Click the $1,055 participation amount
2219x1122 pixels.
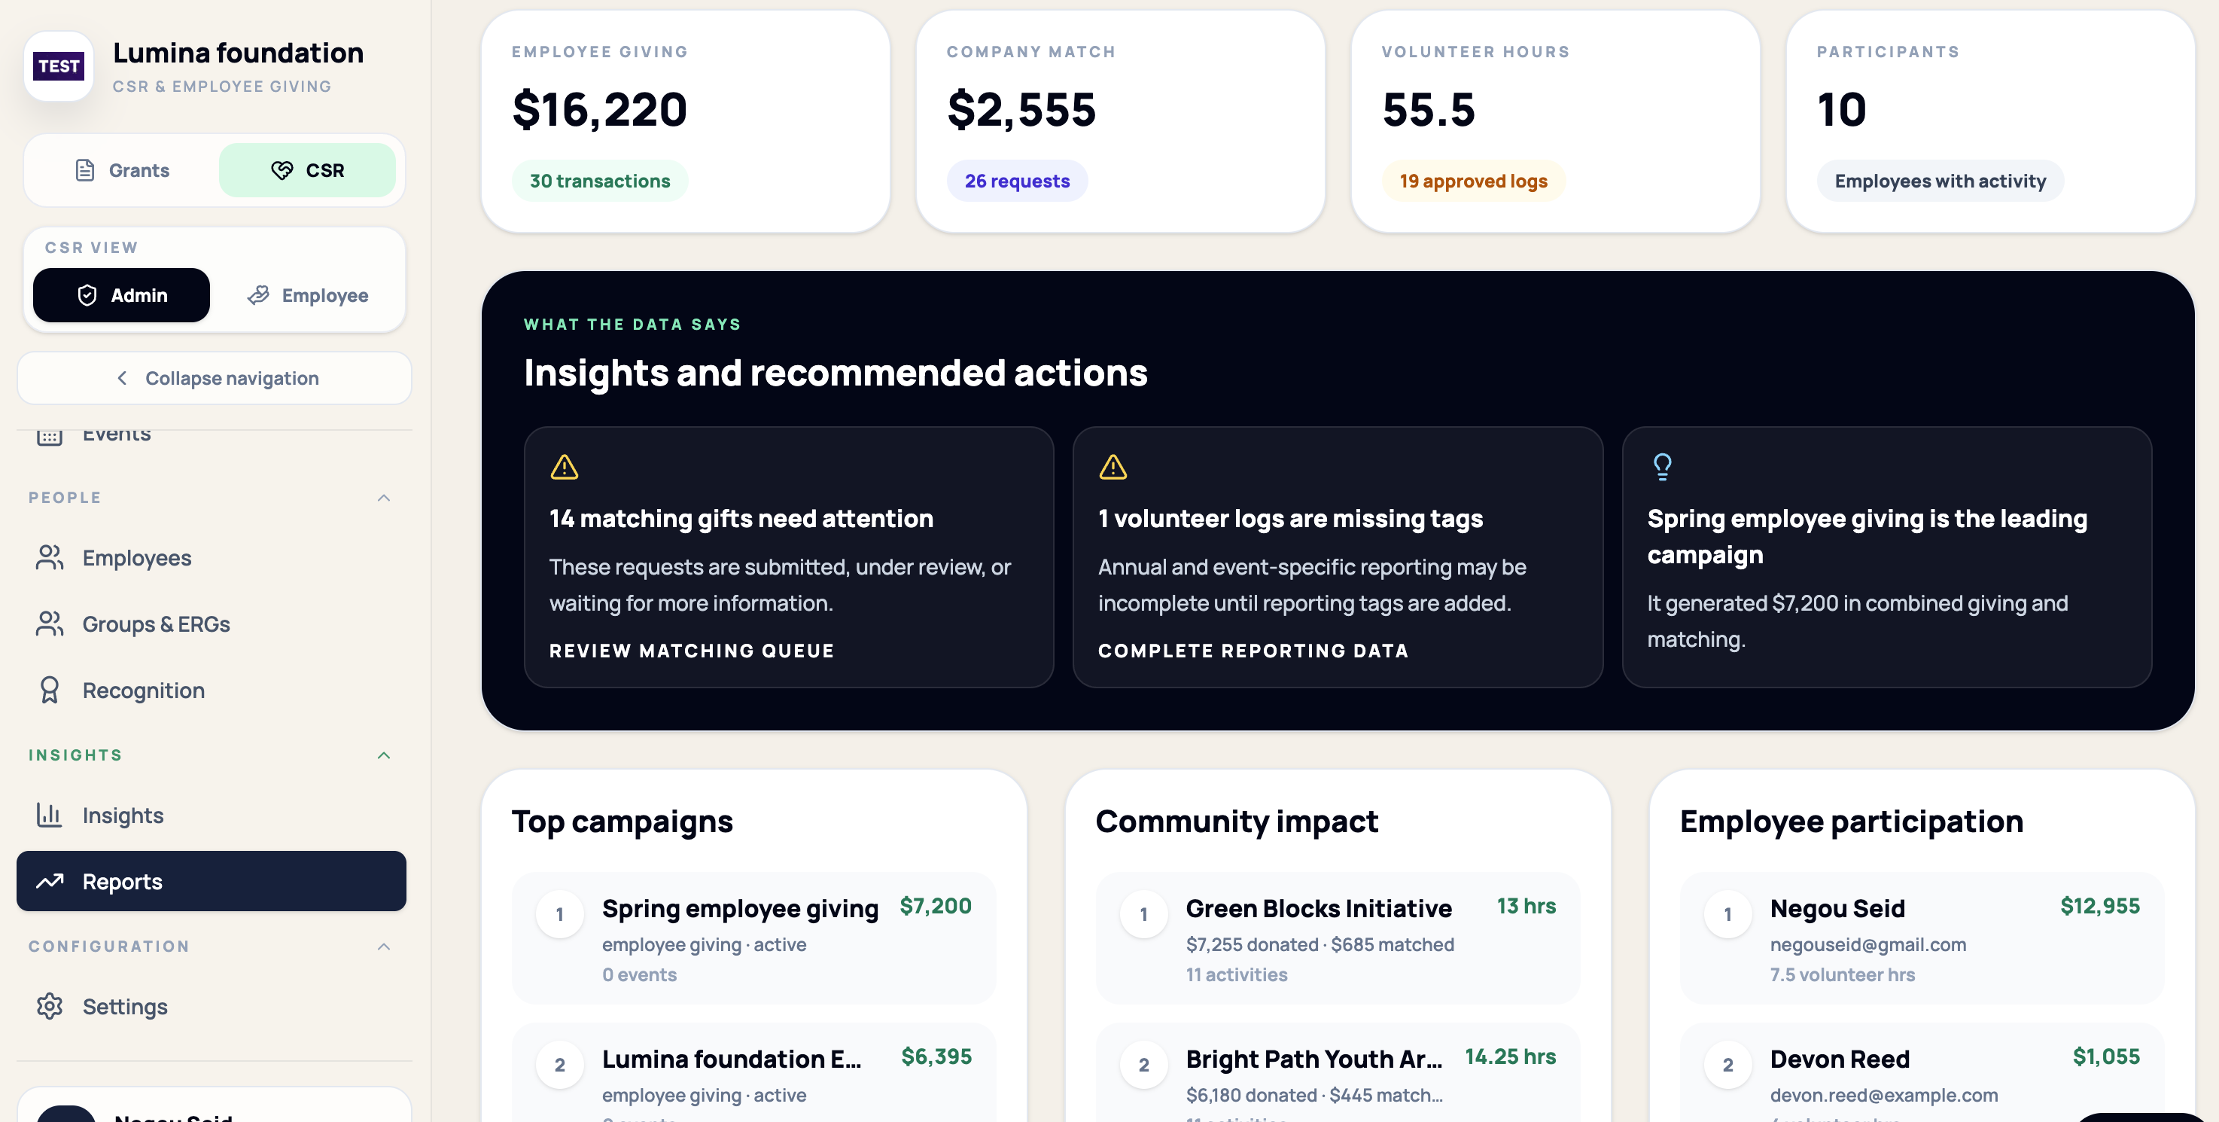coord(2106,1057)
